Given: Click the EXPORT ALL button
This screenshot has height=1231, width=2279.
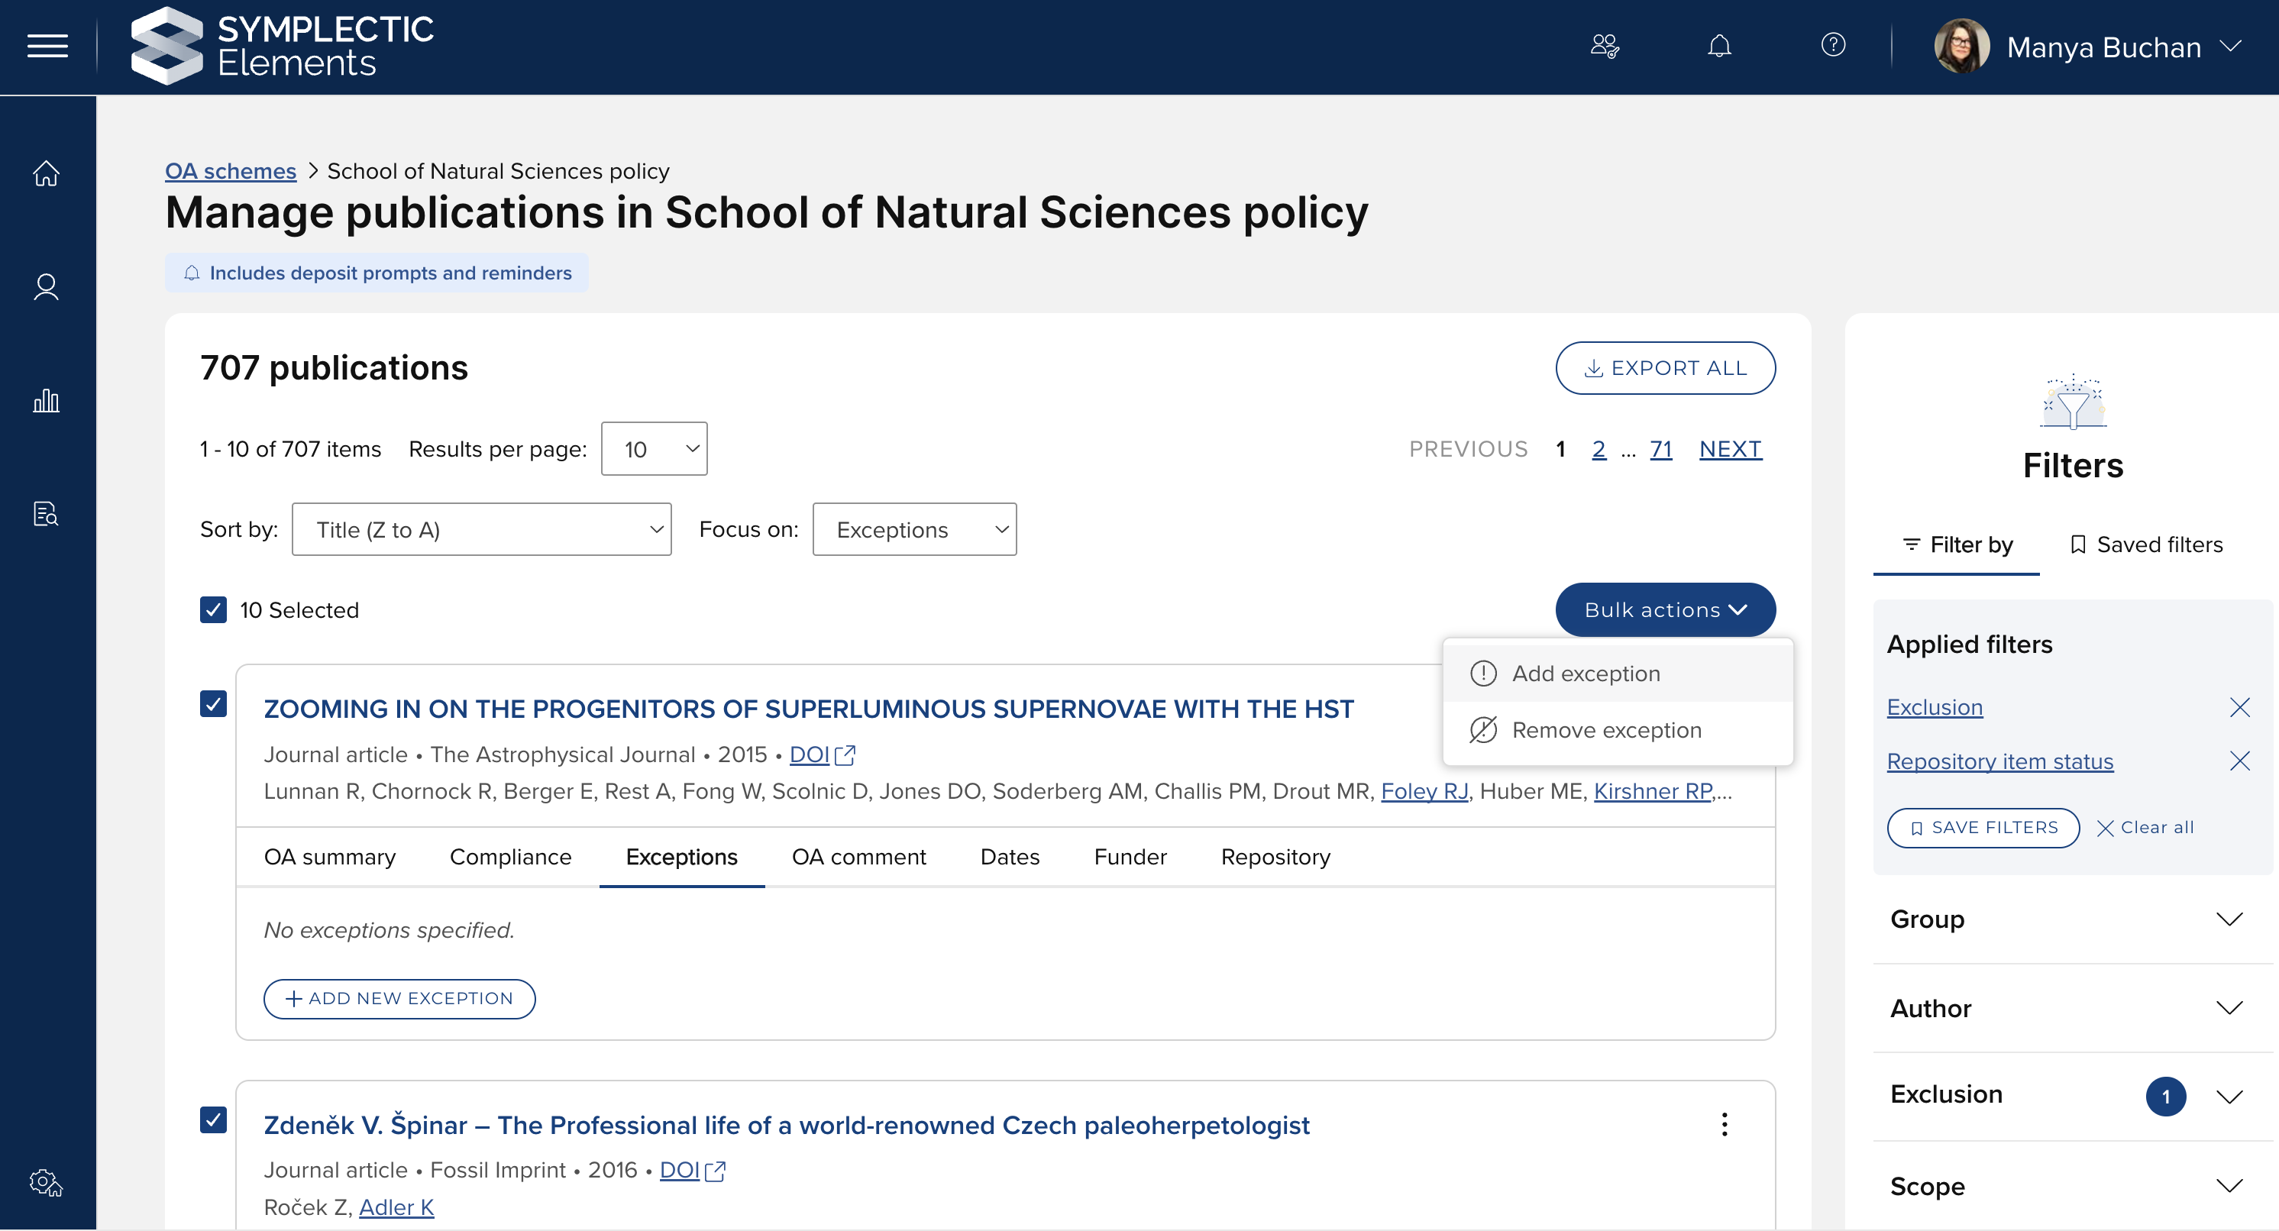Looking at the screenshot, I should coord(1664,368).
